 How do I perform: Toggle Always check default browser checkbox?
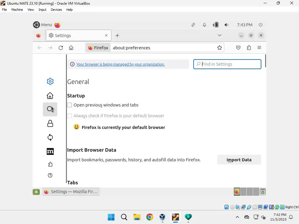point(69,116)
